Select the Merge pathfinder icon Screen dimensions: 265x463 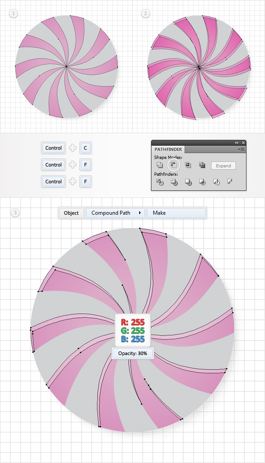coord(188,182)
